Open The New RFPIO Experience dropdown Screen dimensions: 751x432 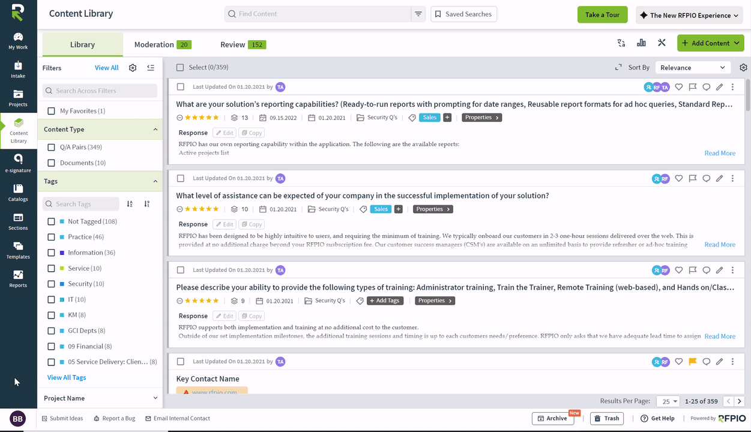point(690,15)
